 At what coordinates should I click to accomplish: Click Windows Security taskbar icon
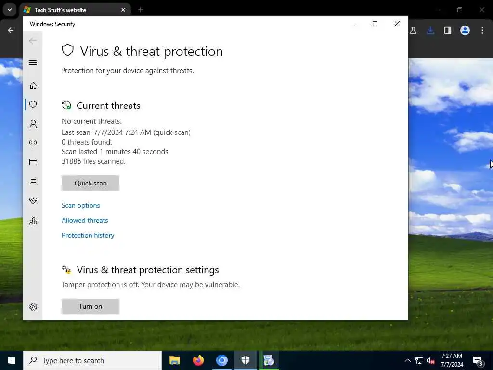point(245,360)
